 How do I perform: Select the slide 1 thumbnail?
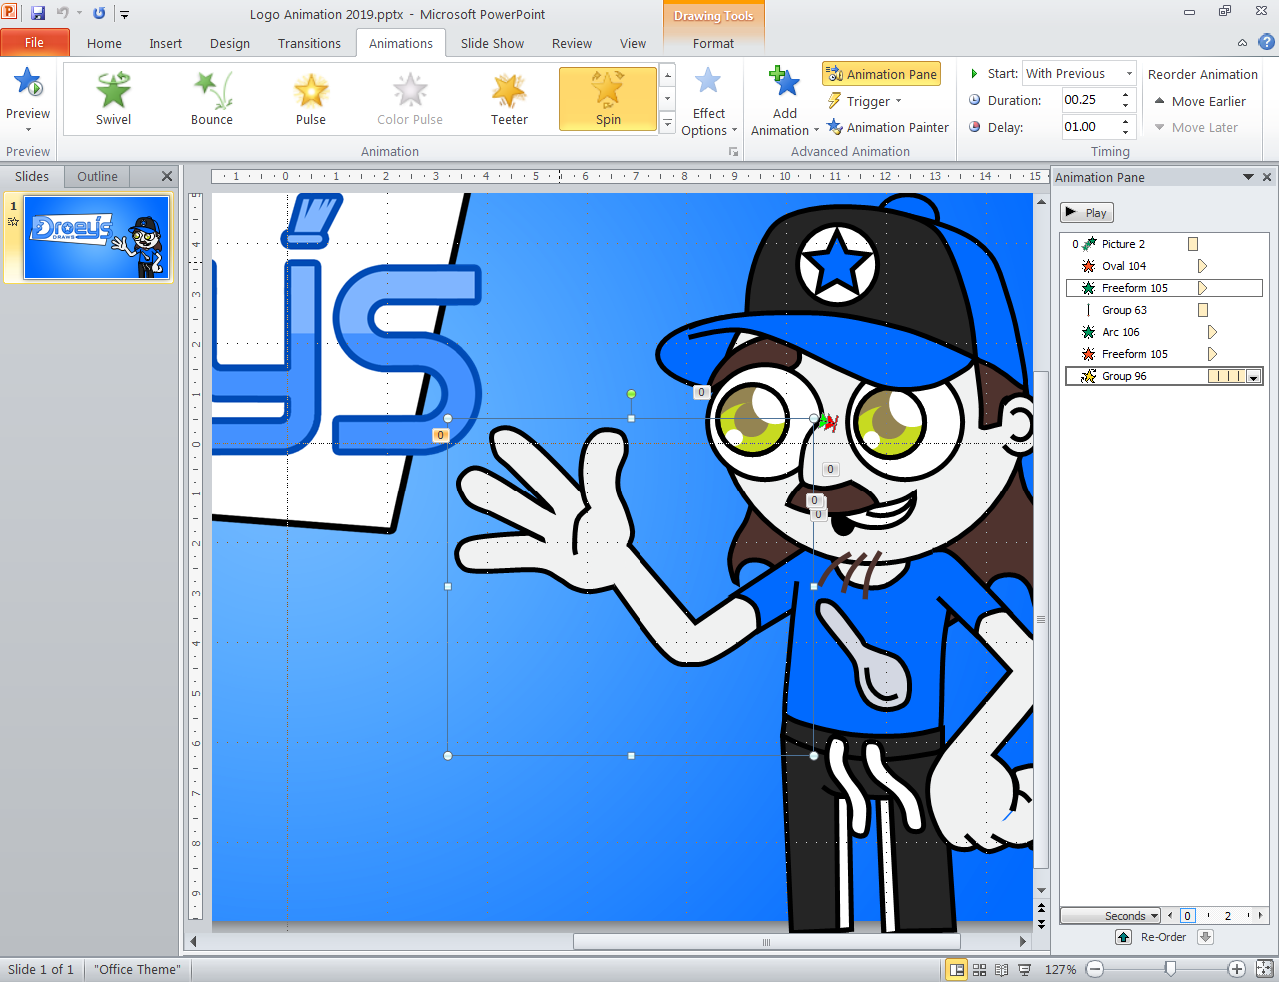point(97,238)
